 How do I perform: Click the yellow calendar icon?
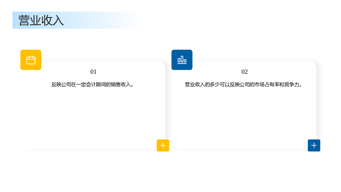click(x=31, y=60)
